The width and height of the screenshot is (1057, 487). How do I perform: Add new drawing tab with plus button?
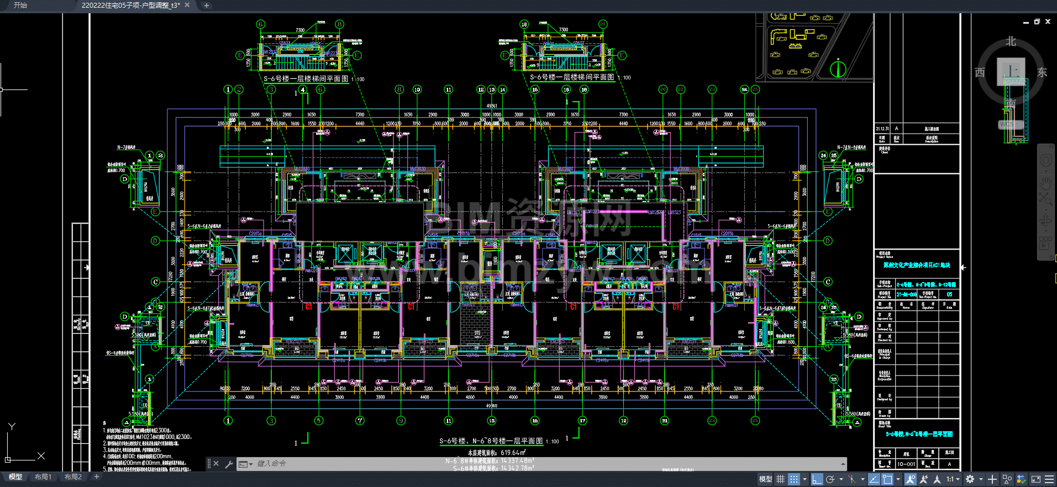[x=206, y=6]
